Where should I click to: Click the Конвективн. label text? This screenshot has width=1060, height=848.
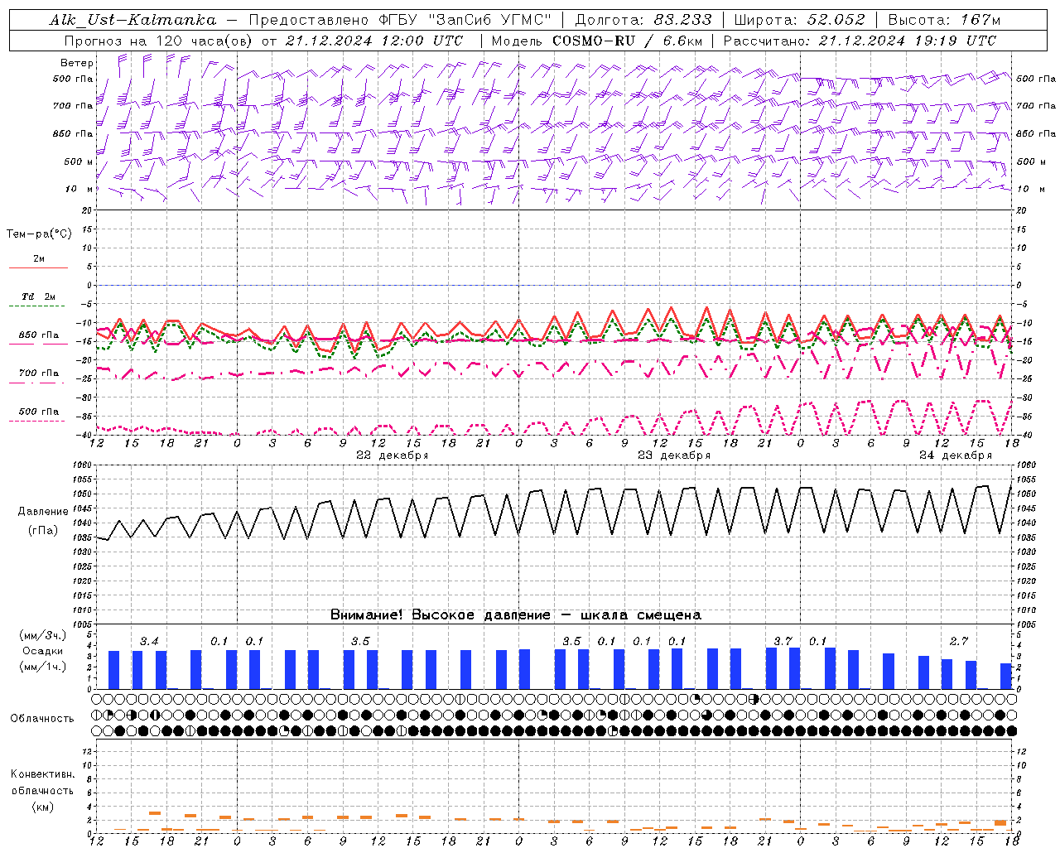click(x=42, y=774)
